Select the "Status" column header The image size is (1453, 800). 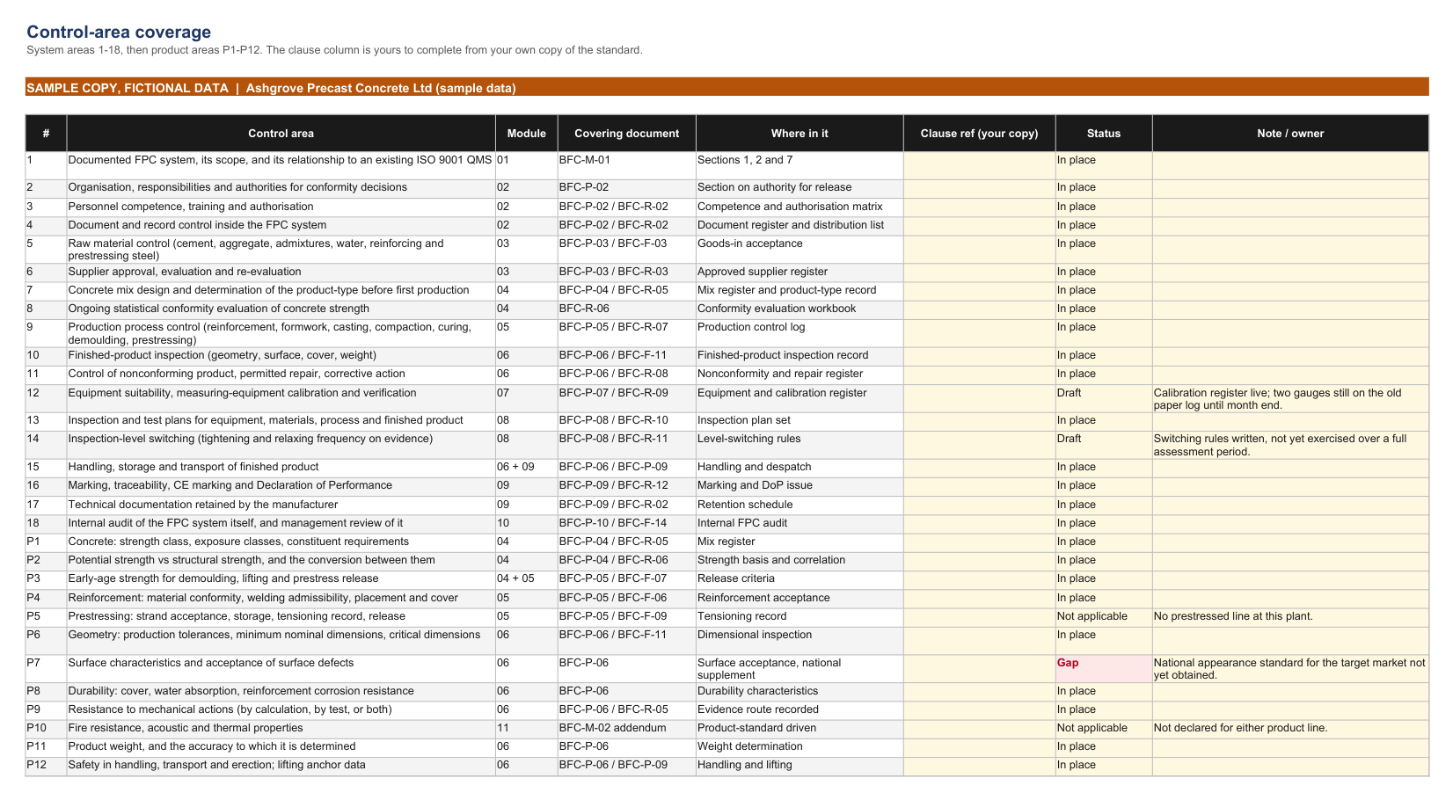point(1104,134)
